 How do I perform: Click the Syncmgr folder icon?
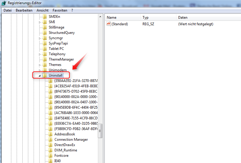(45, 38)
